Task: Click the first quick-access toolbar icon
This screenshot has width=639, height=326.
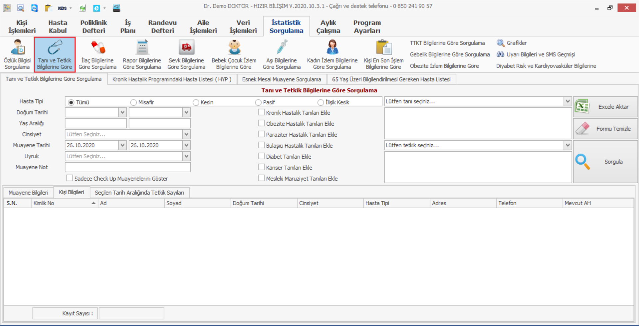Action: pyautogui.click(x=7, y=8)
